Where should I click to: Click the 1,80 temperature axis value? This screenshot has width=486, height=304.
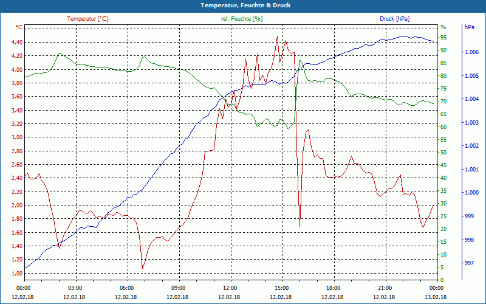(17, 219)
